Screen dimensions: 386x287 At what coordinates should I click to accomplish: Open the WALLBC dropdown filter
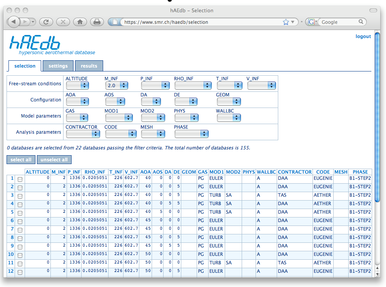tap(229, 118)
